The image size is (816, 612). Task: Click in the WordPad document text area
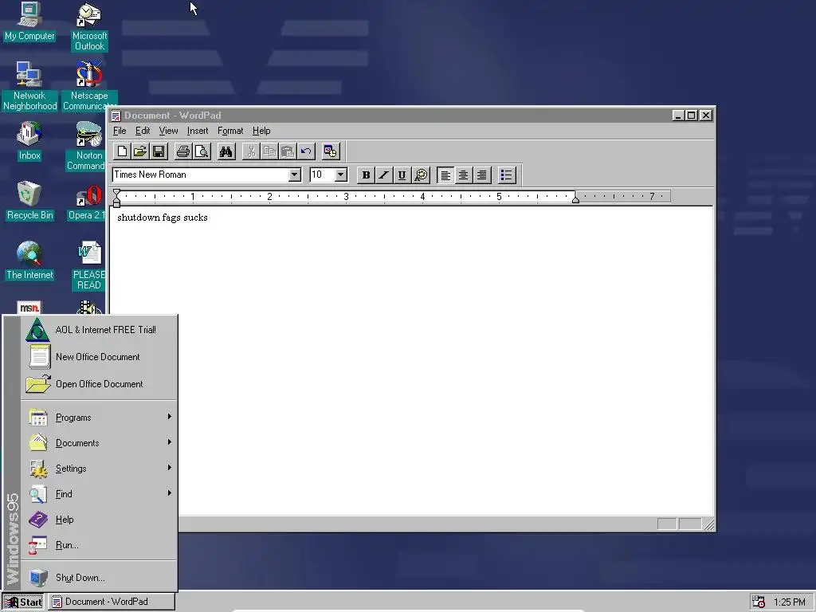pos(411,359)
